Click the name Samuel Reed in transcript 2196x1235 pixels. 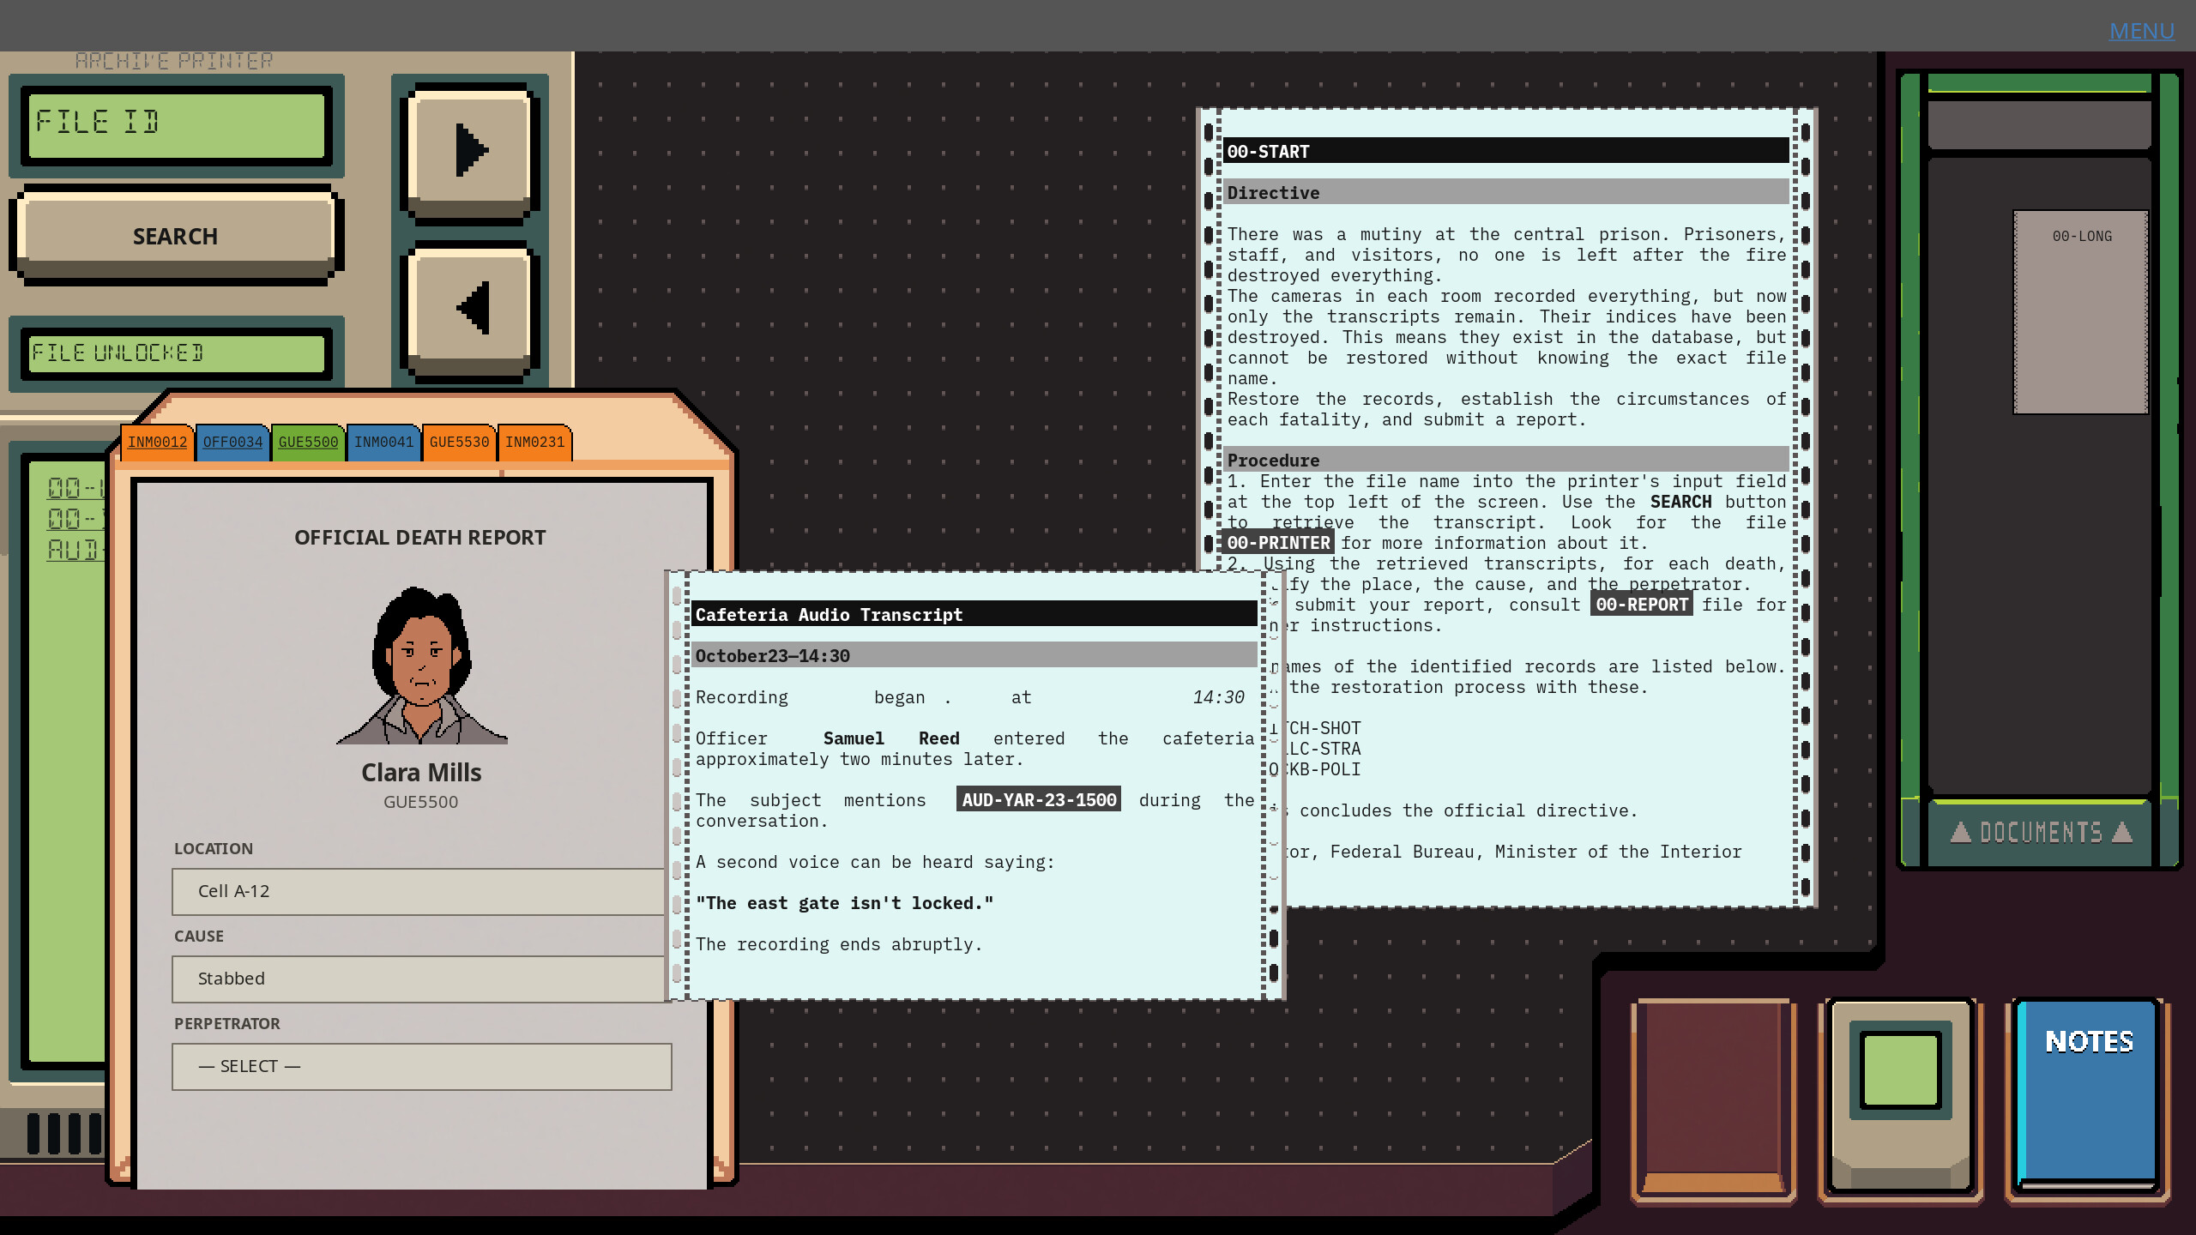tap(890, 738)
